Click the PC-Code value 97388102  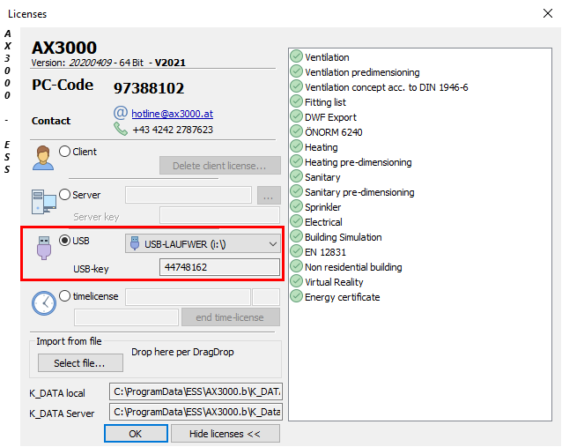tap(149, 88)
